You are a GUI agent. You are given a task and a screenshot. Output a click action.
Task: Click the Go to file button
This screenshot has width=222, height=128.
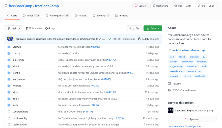[x=134, y=28]
